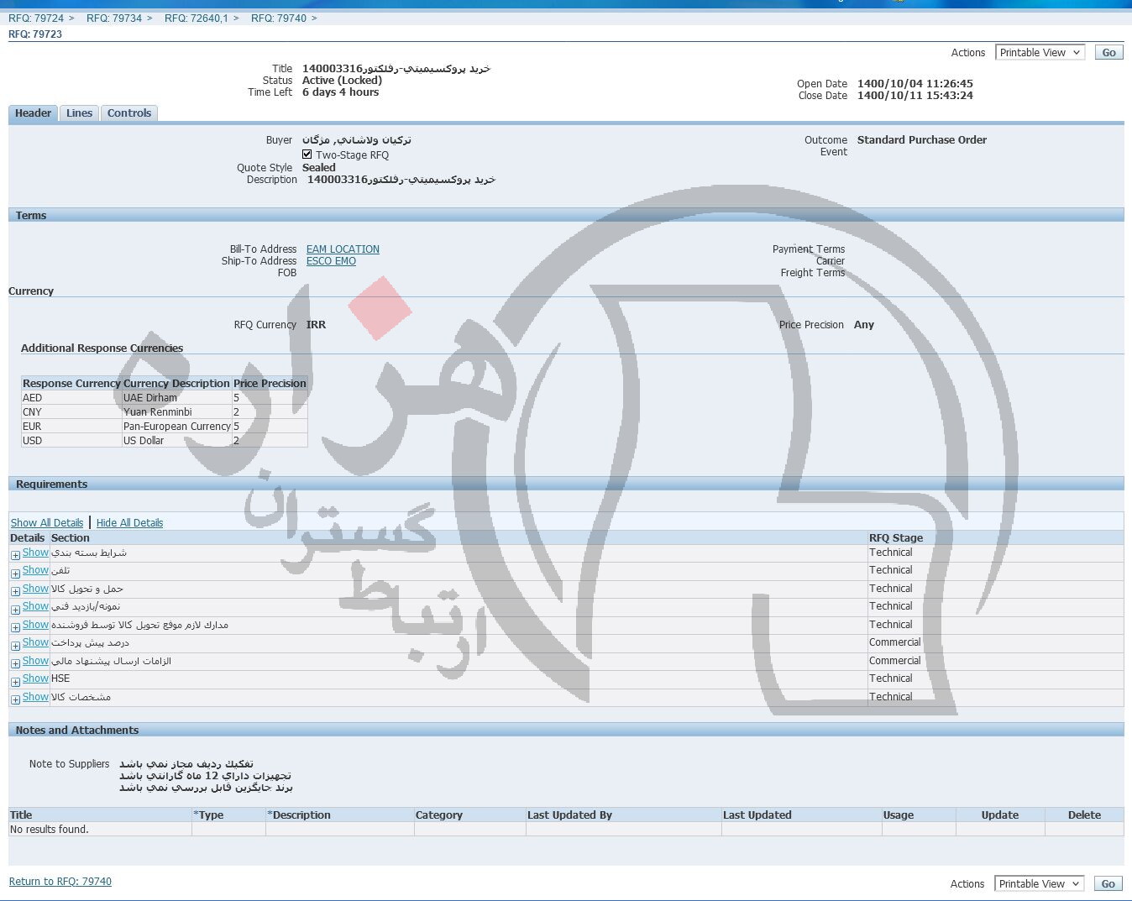Click the IRR RFQ currency value
1132x901 pixels.
pyautogui.click(x=317, y=325)
